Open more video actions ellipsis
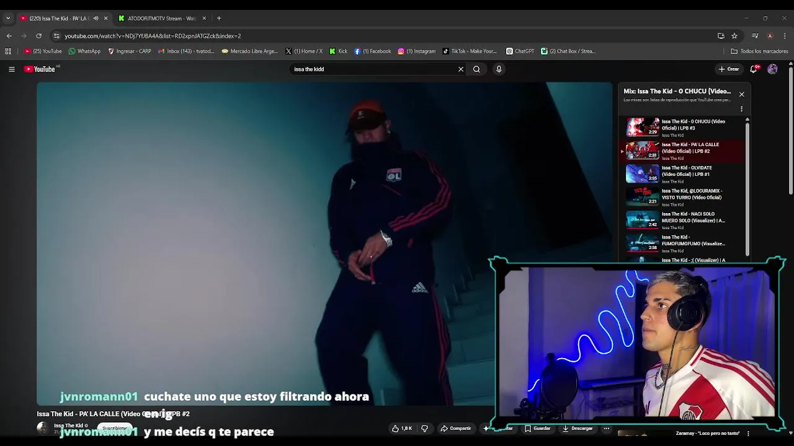 [607, 428]
